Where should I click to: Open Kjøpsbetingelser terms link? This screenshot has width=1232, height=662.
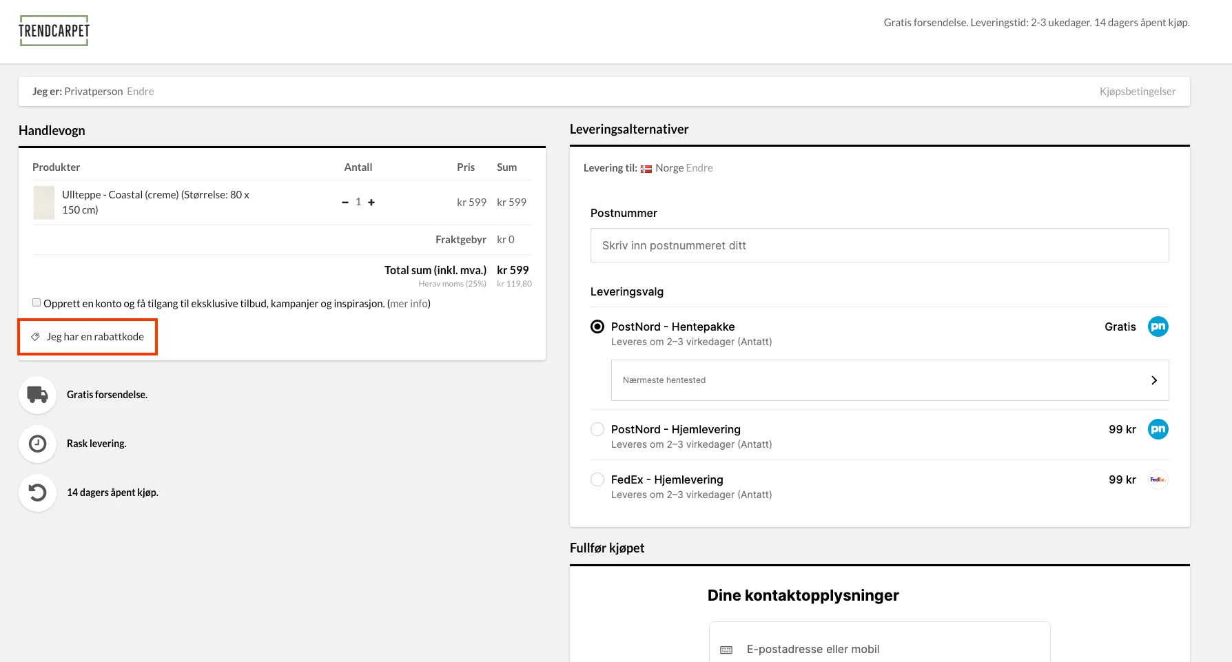1138,92
